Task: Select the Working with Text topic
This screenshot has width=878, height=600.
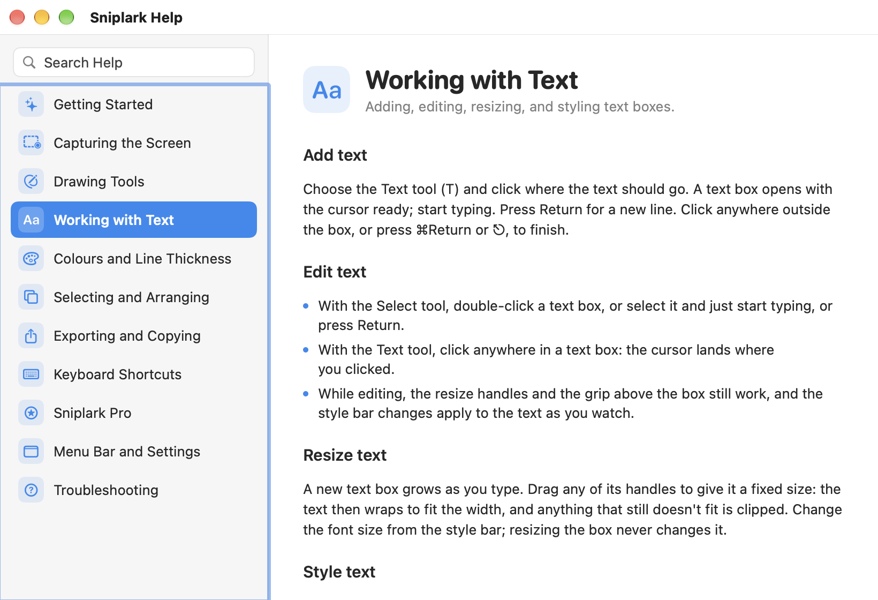Action: [x=134, y=220]
